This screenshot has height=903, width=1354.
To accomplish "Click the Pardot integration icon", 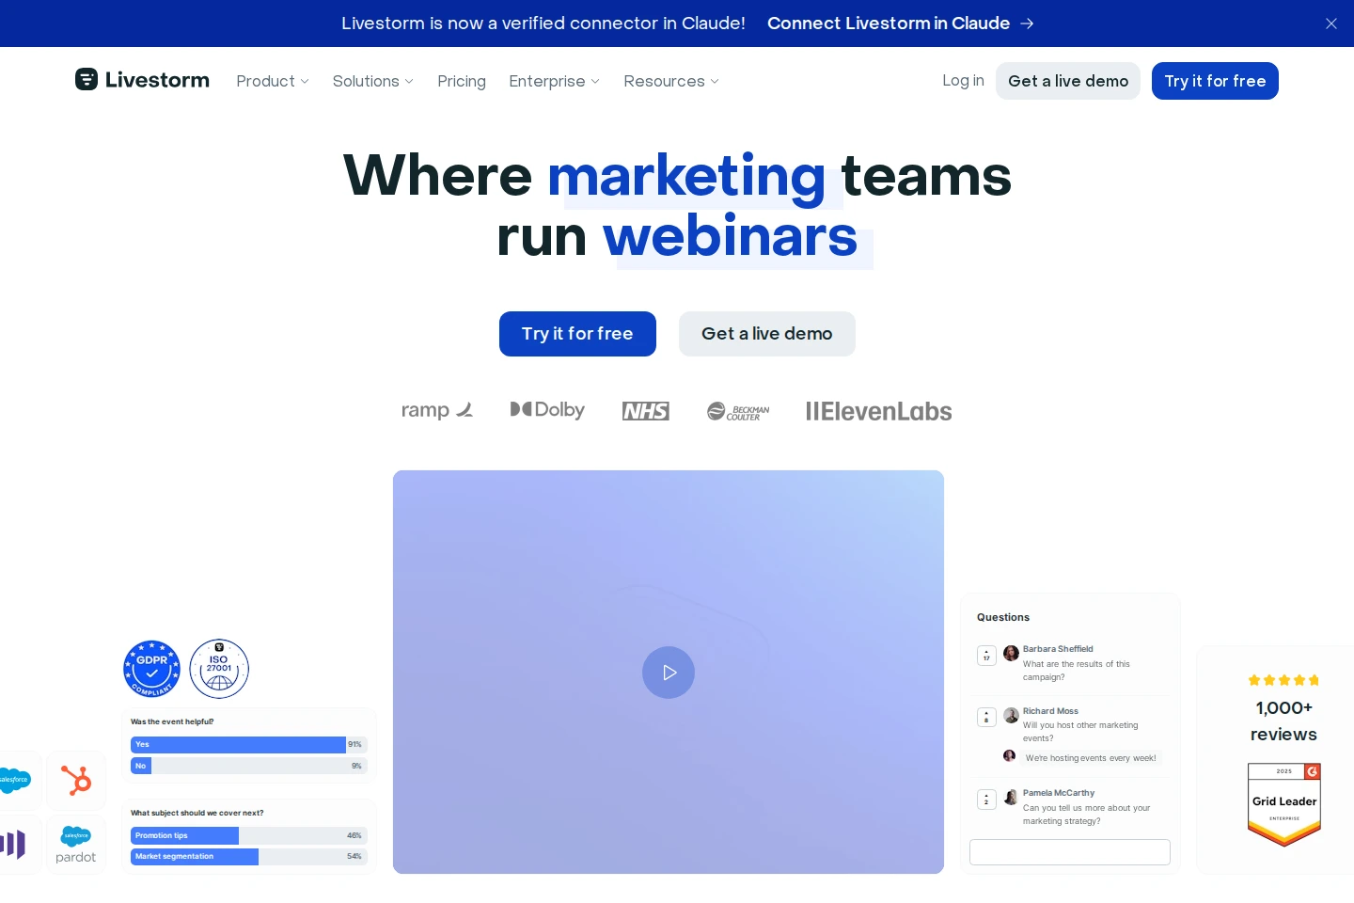I will pyautogui.click(x=76, y=844).
